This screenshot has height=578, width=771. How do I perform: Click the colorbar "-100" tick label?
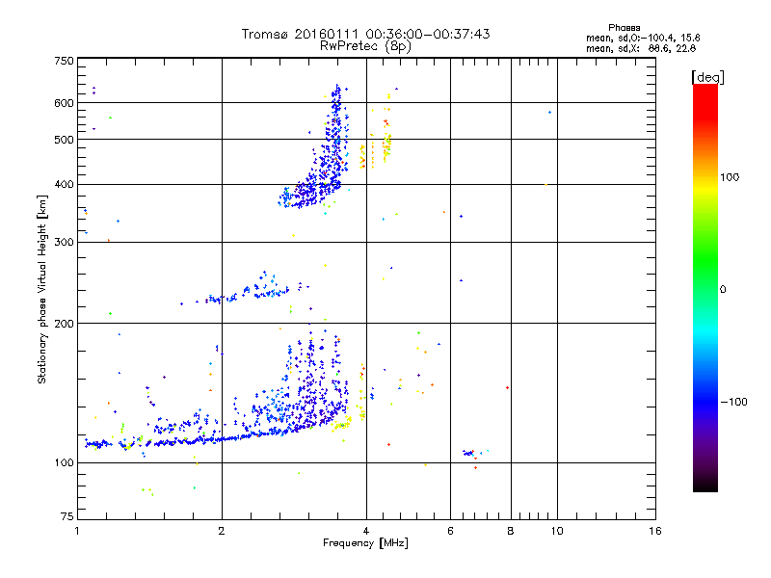pyautogui.click(x=733, y=402)
